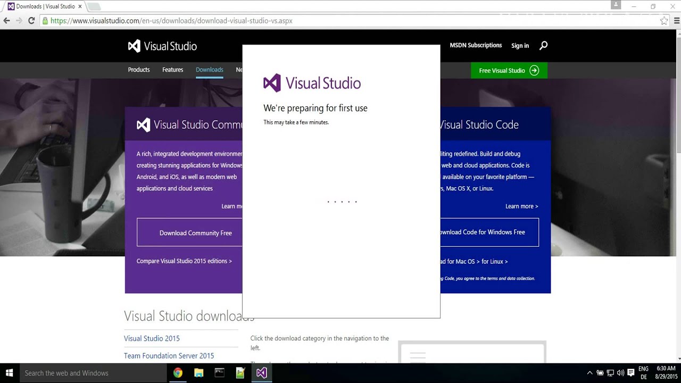The image size is (681, 383).
Task: Click the loading dots progress indicator
Action: tap(342, 202)
